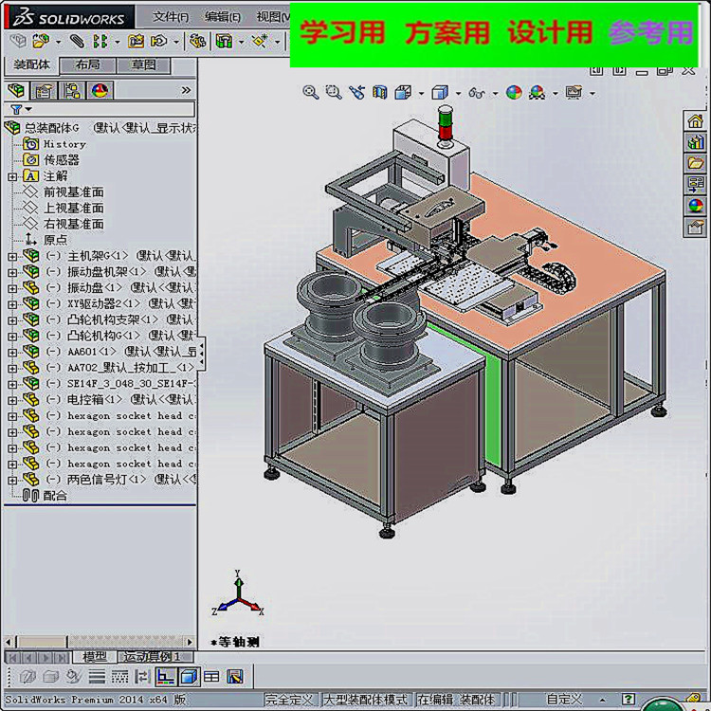Open the 编辑(E) menu

[x=222, y=17]
